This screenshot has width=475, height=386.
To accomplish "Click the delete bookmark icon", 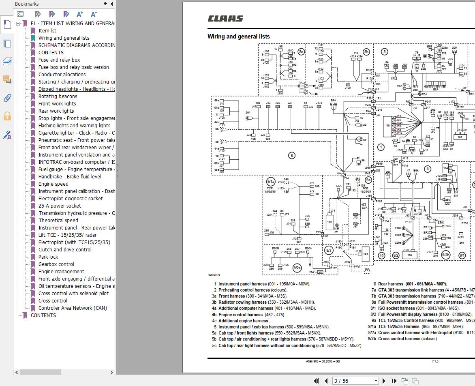I will 38,14.
